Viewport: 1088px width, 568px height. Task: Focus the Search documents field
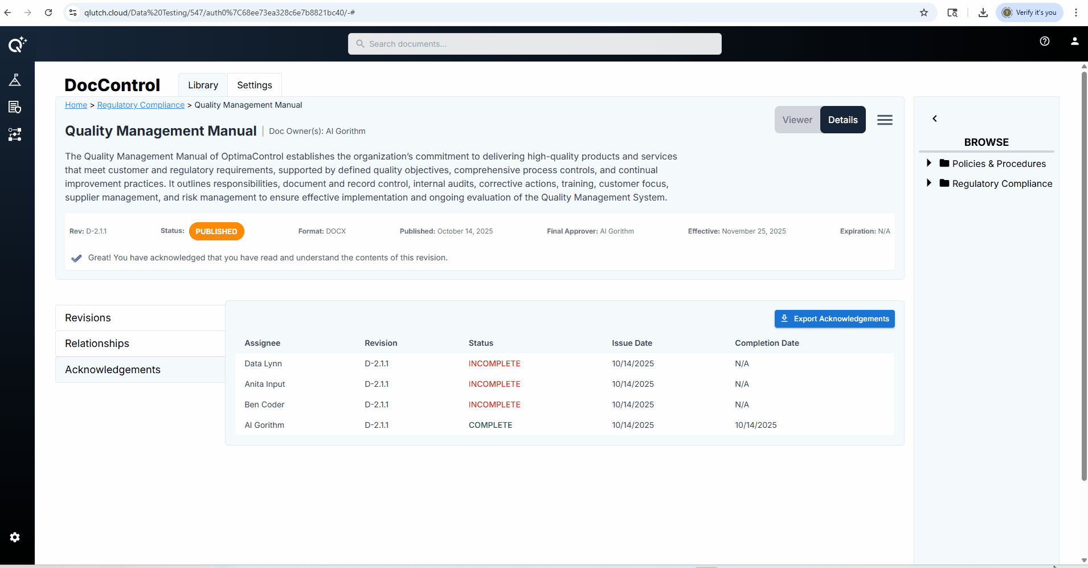tap(534, 44)
